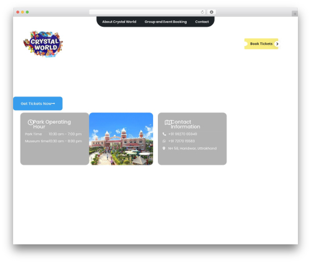The height and width of the screenshot is (263, 311).
Task: Click the red close window button
Action: click(x=18, y=12)
